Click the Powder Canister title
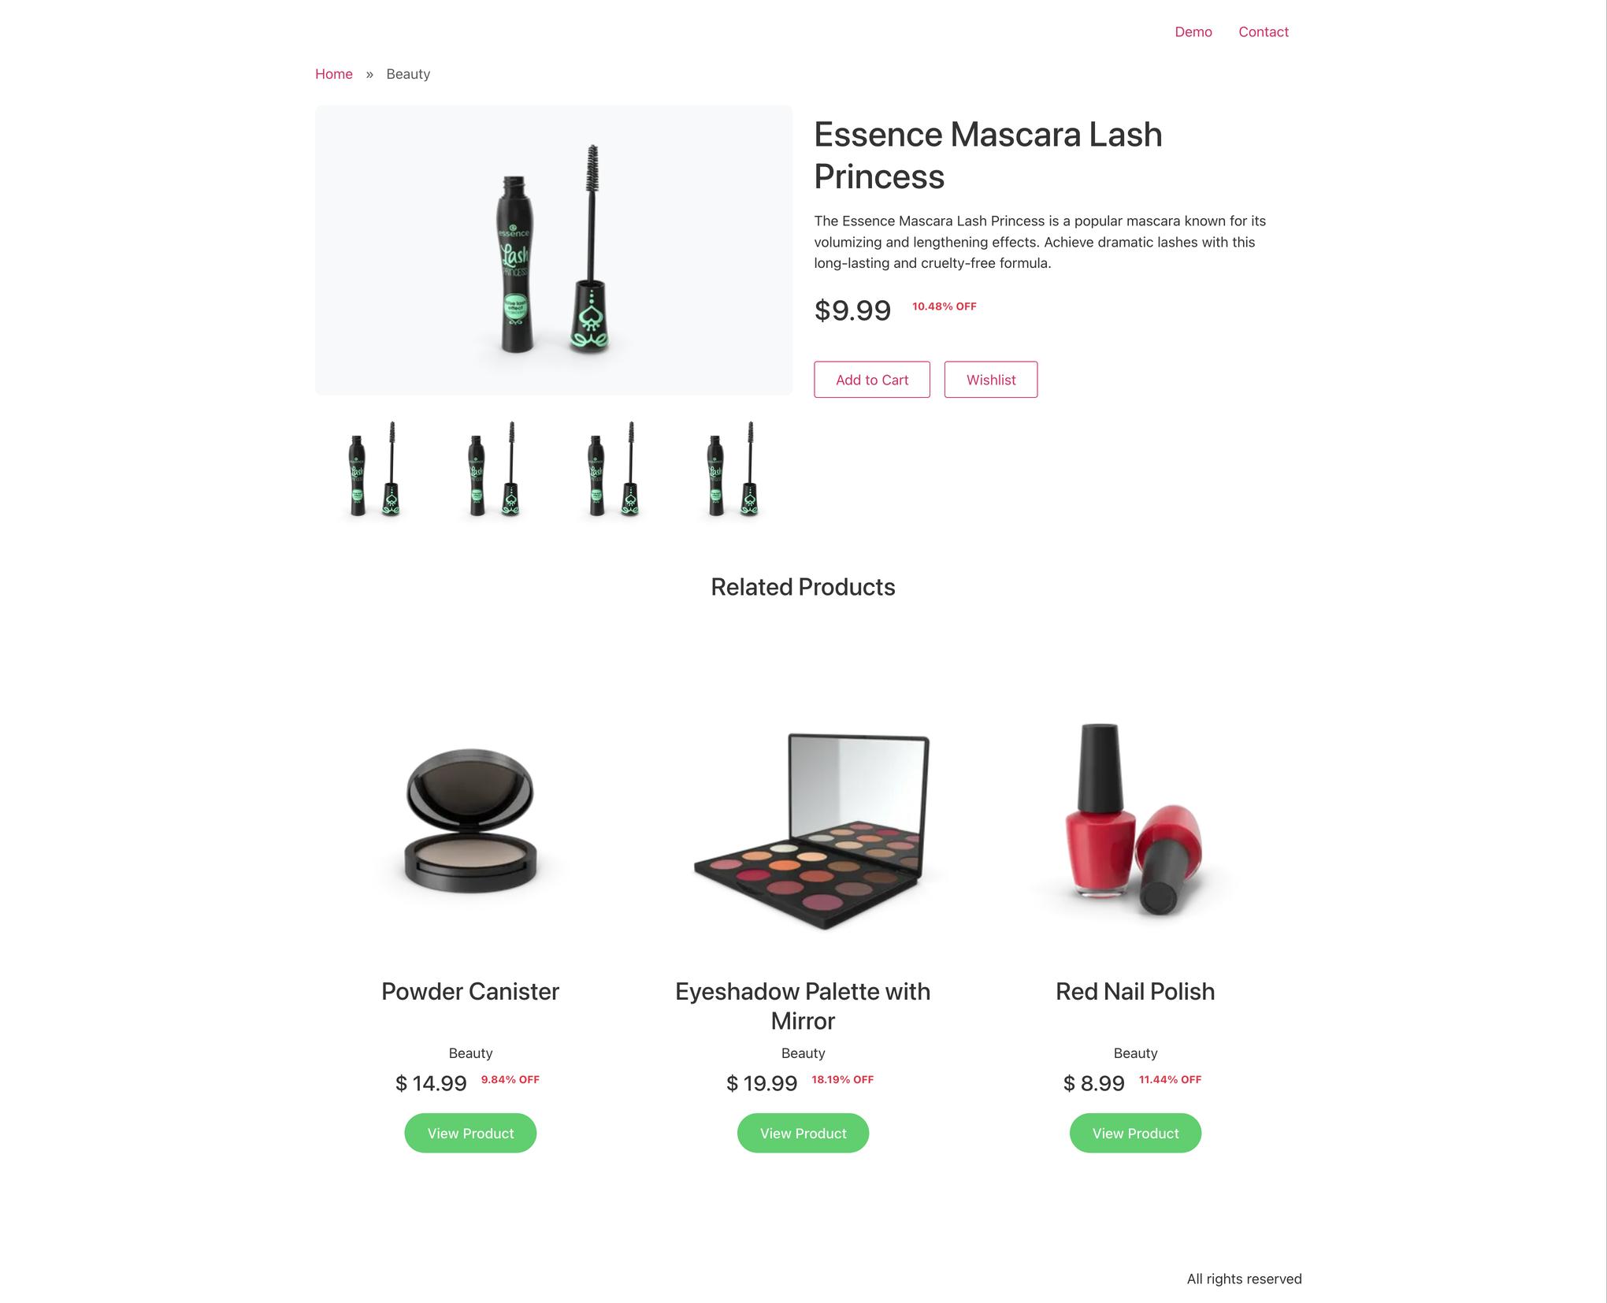1607x1303 pixels. (470, 991)
